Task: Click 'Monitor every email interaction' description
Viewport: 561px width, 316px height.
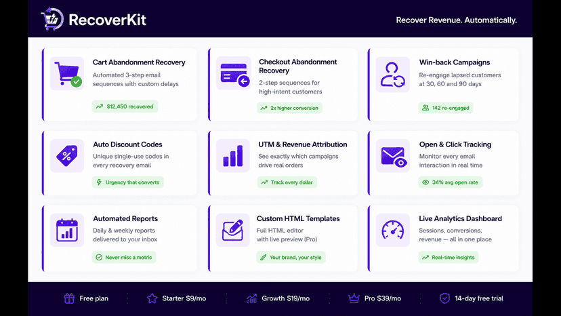Action: click(x=451, y=161)
